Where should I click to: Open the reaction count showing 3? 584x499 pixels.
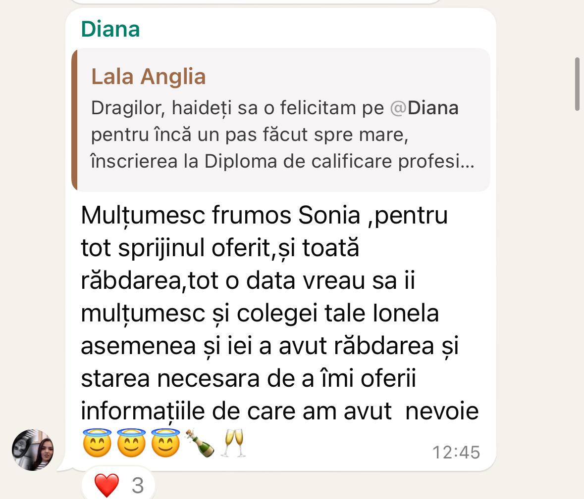coord(138,486)
